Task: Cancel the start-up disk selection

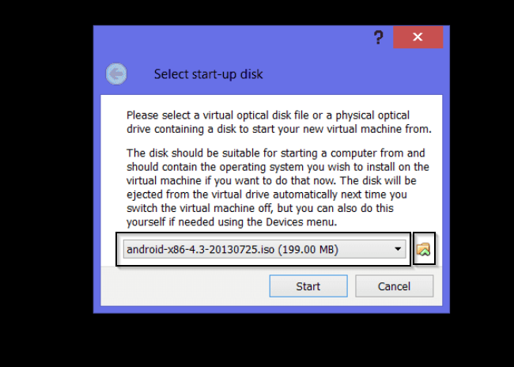Action: click(x=394, y=286)
